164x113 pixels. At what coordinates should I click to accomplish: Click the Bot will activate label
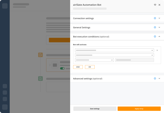(80, 45)
